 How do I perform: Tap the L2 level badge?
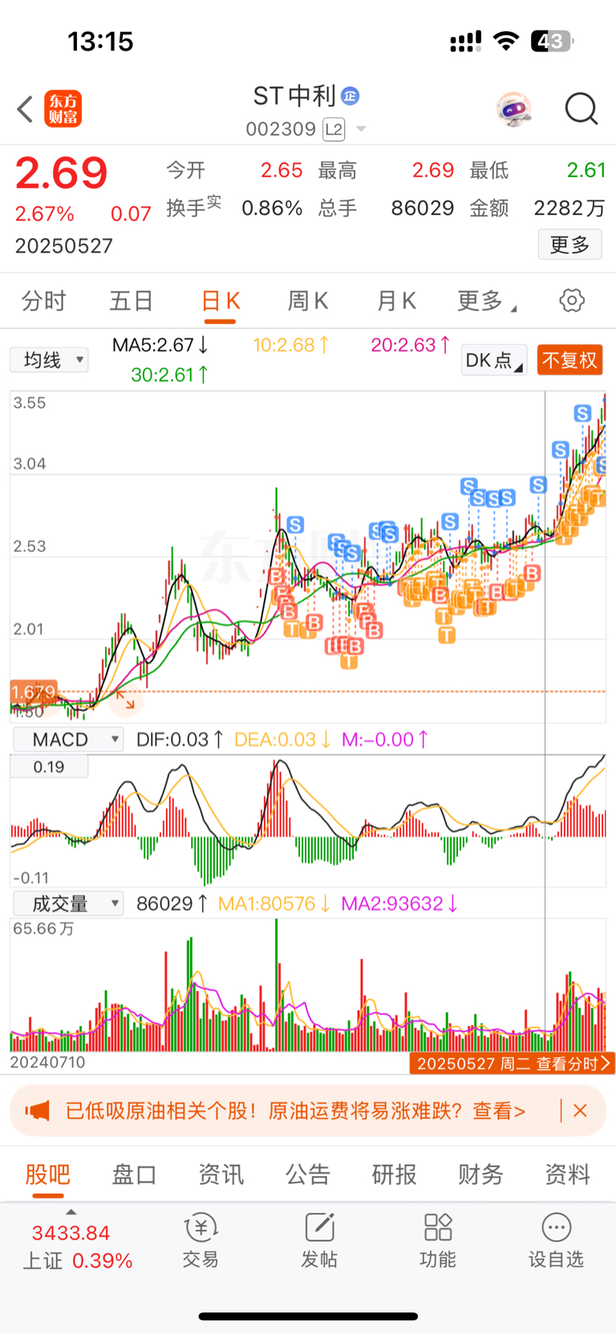(334, 129)
